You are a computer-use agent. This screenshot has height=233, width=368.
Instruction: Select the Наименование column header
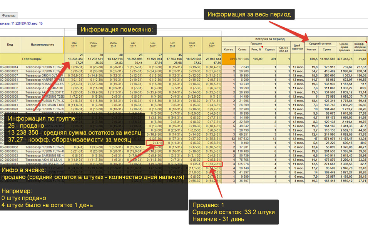(42, 45)
